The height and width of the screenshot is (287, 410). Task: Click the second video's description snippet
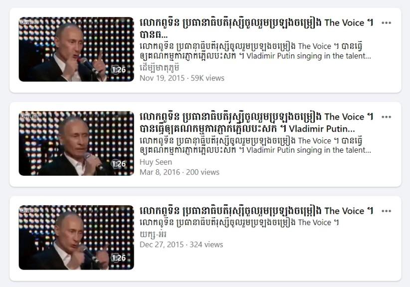click(x=255, y=145)
